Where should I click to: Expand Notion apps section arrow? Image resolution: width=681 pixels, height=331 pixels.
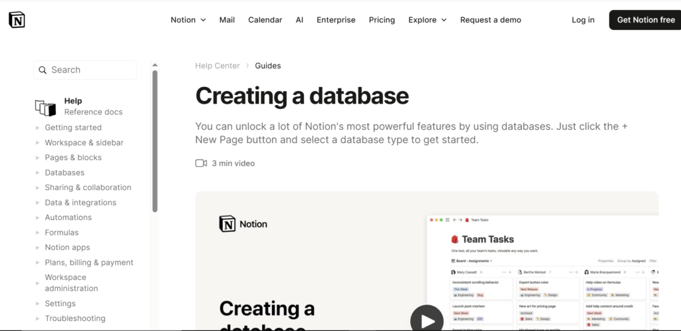tap(37, 247)
